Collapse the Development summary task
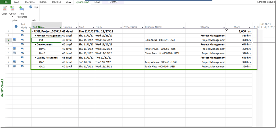The width and height of the screenshot is (276, 128). pyautogui.click(x=35, y=44)
